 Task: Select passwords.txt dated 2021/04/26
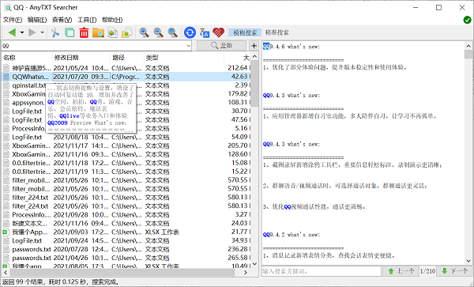126,258
